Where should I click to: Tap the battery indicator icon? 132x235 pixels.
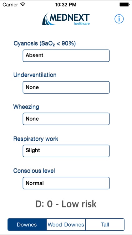tap(124, 4)
